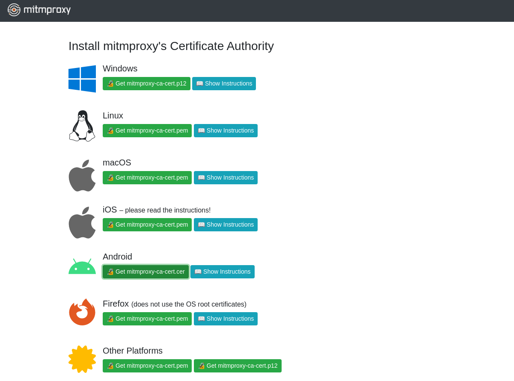Viewport: 514px width, 381px height.
Task: Get the Other Platforms mitmproxy-ca-cert.p12 file
Action: pos(238,366)
